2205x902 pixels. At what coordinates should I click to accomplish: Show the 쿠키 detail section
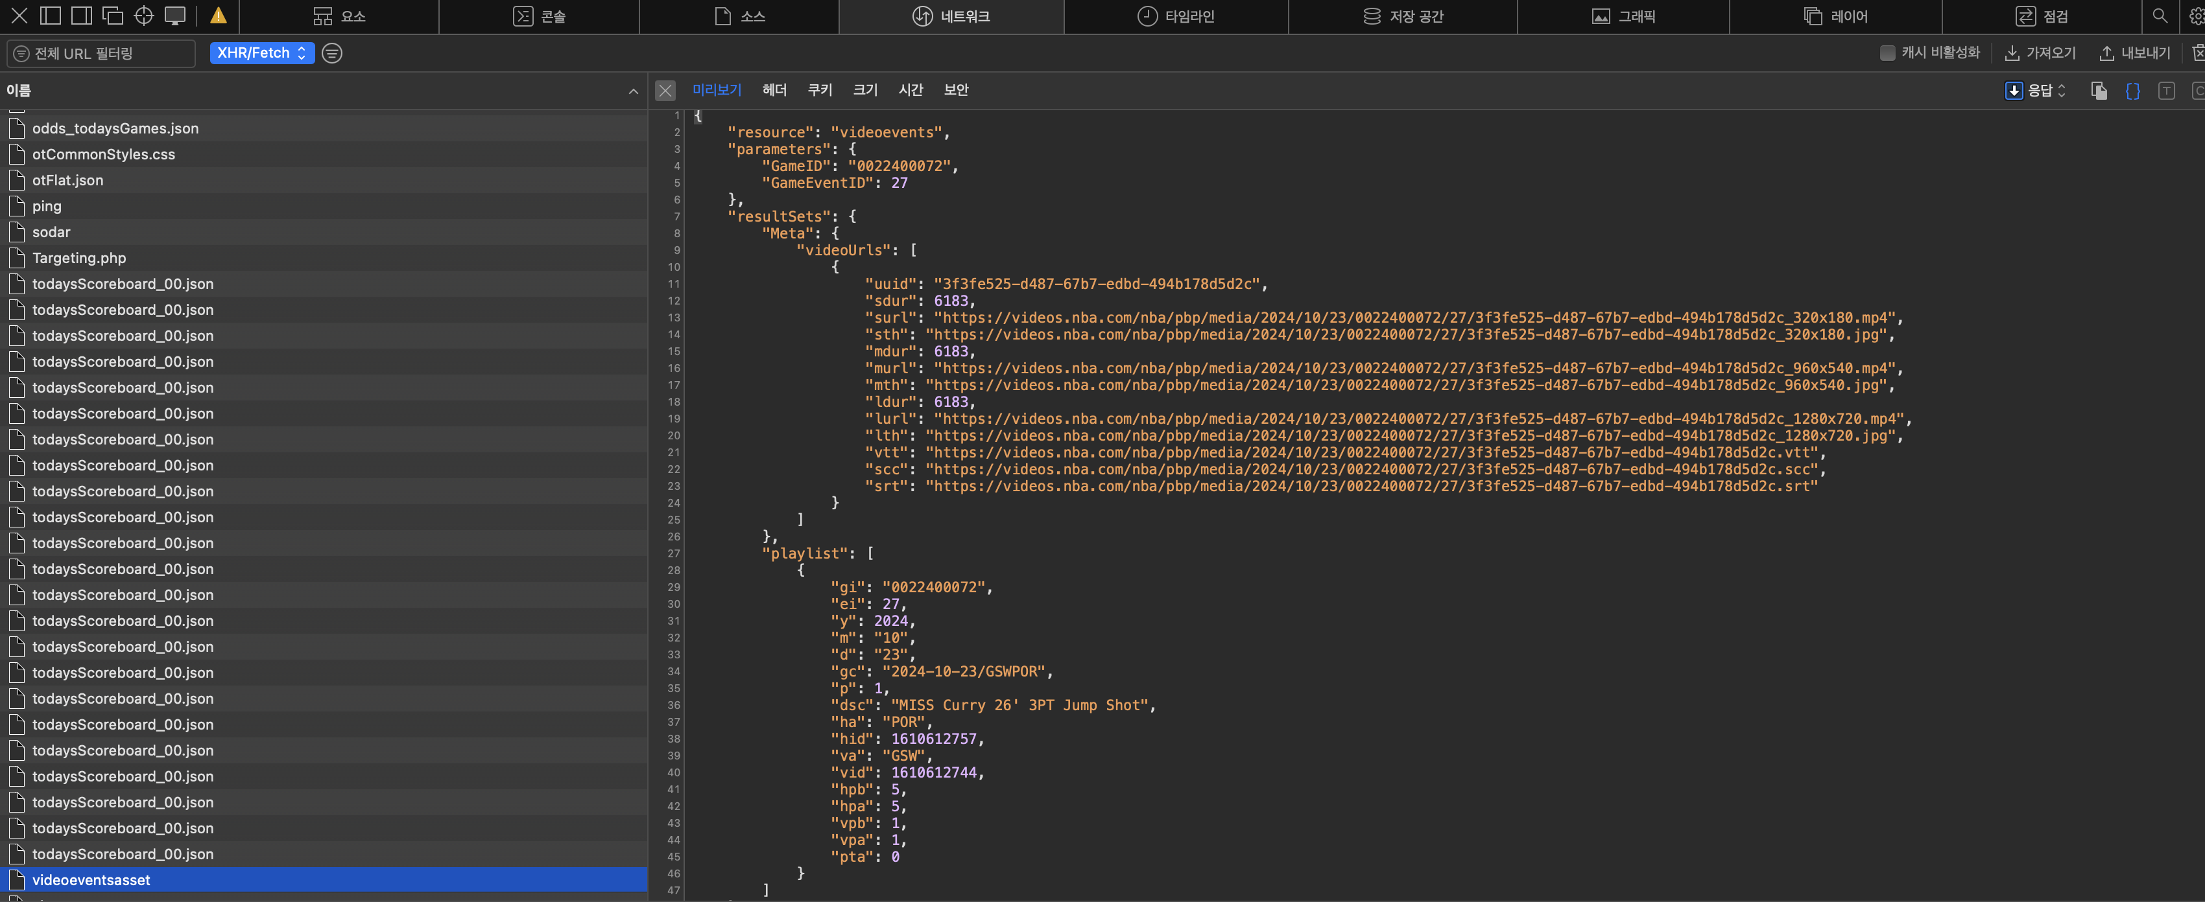pos(819,90)
